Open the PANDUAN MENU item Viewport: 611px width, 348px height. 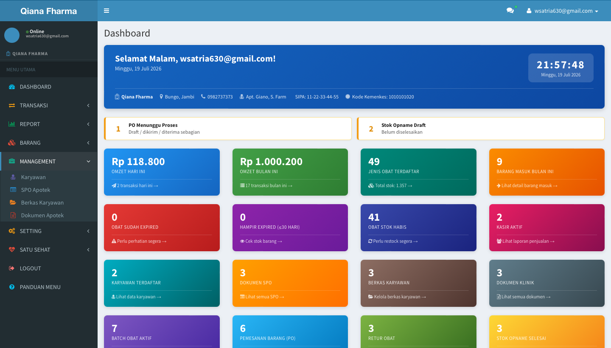coord(49,287)
